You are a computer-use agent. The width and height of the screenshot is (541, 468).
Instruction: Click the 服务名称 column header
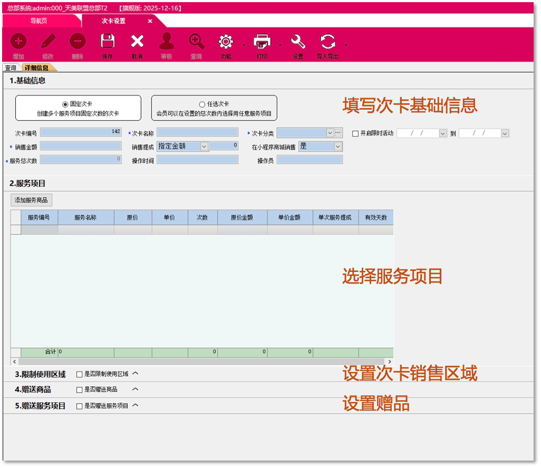tap(86, 218)
